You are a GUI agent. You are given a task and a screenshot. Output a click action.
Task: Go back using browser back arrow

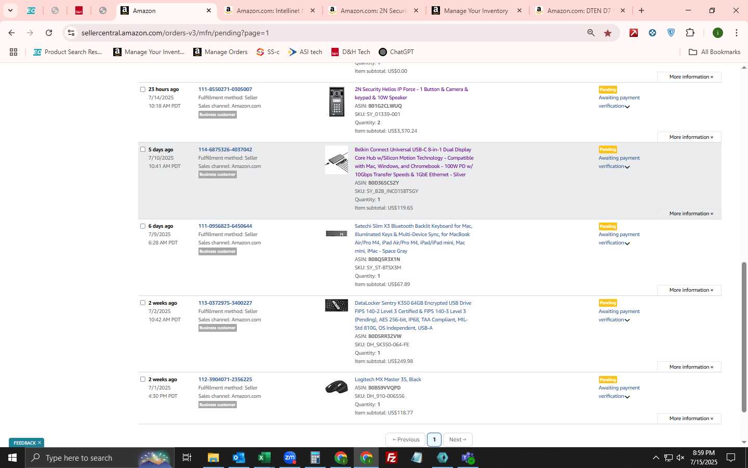[11, 33]
